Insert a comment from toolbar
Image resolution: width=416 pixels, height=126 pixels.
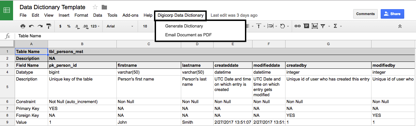(x=306, y=26)
